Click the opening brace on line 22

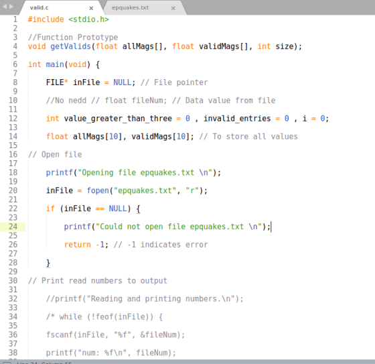click(138, 209)
